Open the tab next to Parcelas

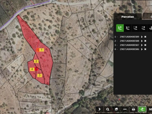[147, 17]
